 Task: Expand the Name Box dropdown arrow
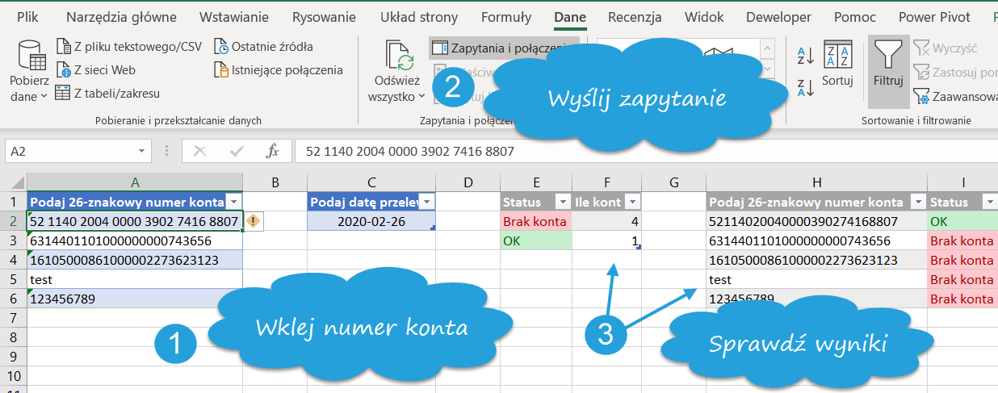[x=142, y=151]
